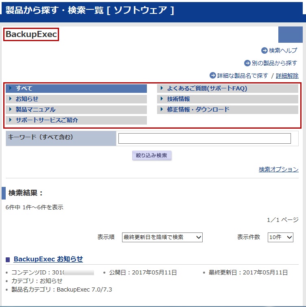Open the BackupExec お知らせ result link
Image resolution: width=306 pixels, height=307 pixels.
[48, 259]
